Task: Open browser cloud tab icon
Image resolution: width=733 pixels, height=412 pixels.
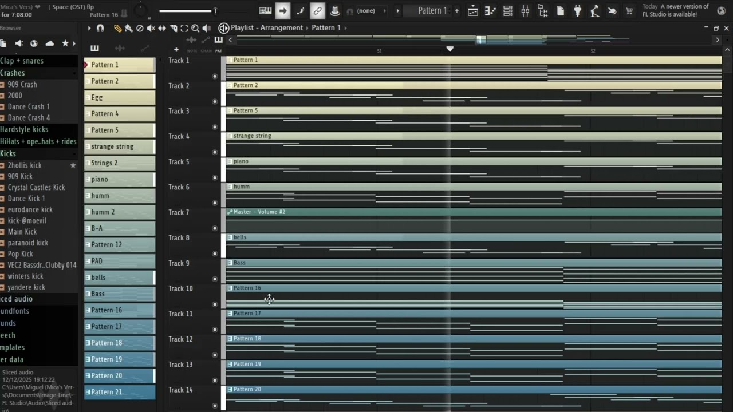Action: coord(50,43)
